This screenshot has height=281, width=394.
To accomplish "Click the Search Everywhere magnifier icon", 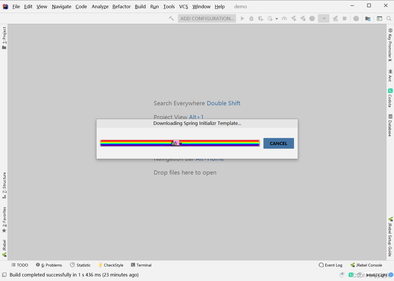I will point(389,18).
